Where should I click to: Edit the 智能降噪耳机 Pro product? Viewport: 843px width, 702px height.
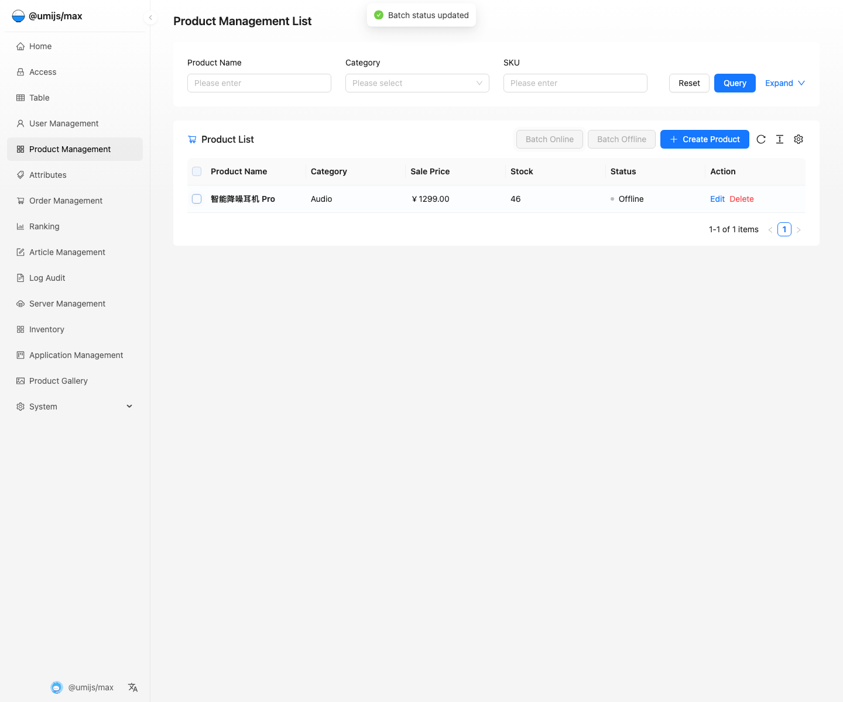coord(717,199)
